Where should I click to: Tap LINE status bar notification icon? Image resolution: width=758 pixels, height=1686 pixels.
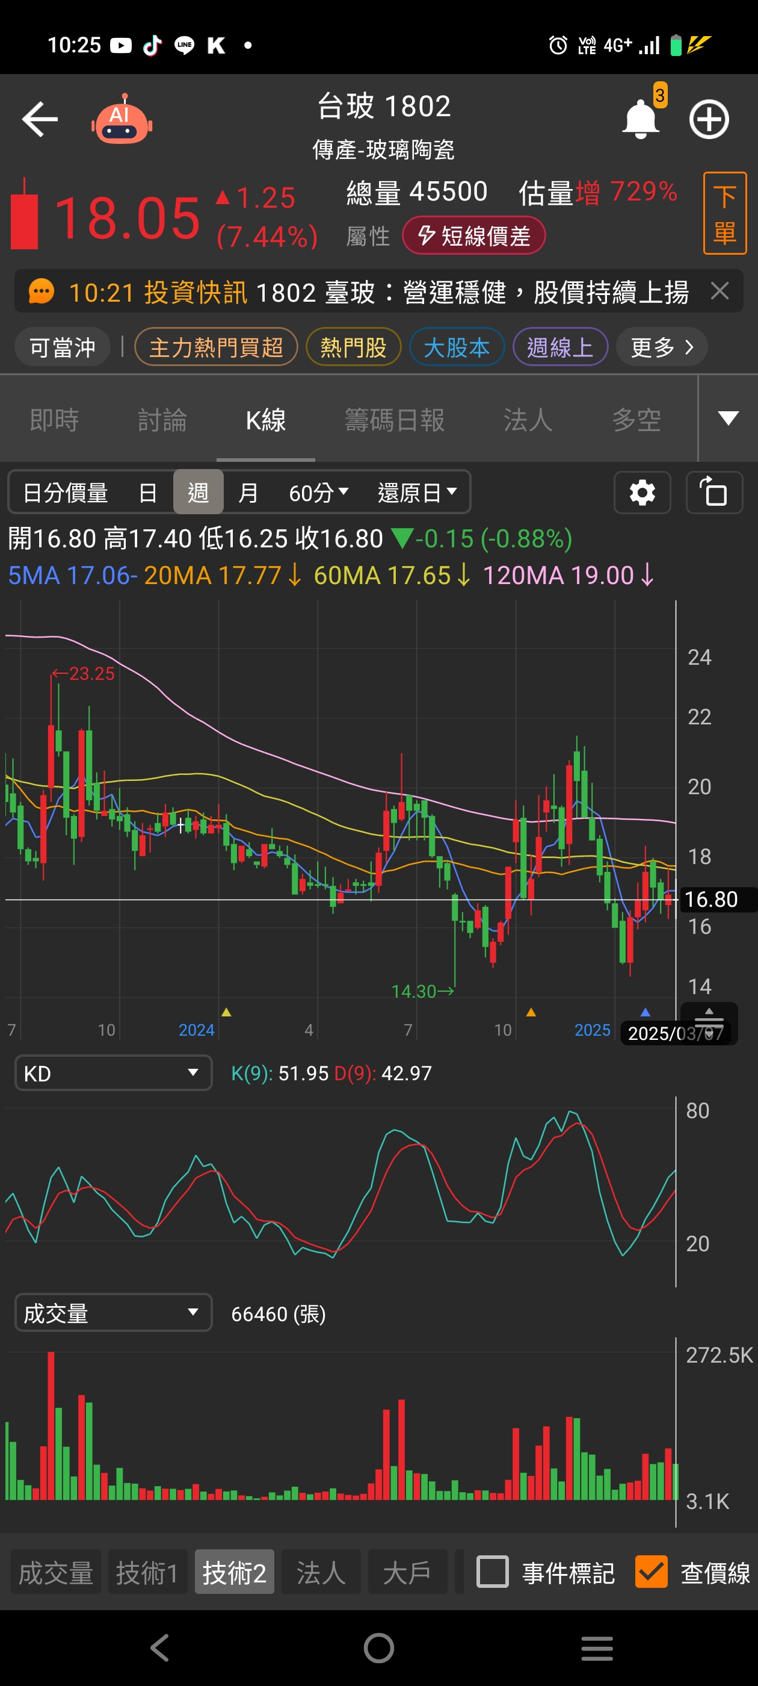tap(185, 45)
